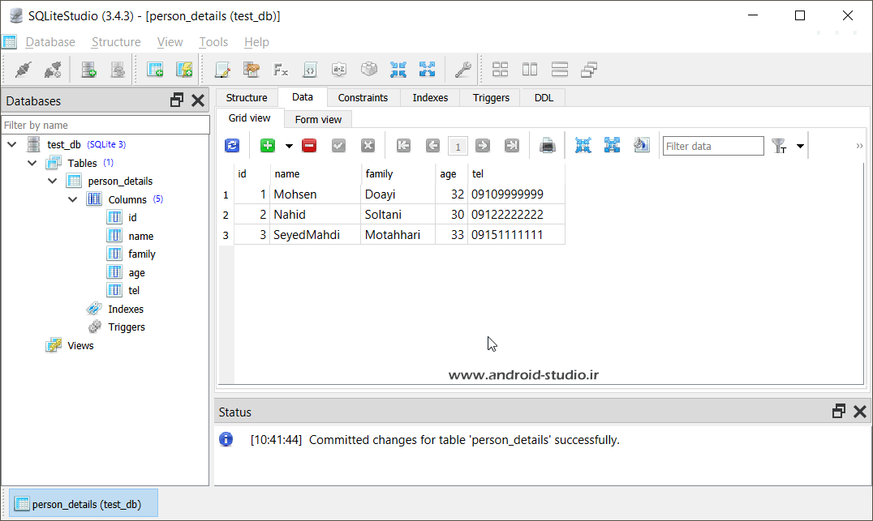Tile windows horizontally icon
This screenshot has width=873, height=521.
tap(560, 70)
